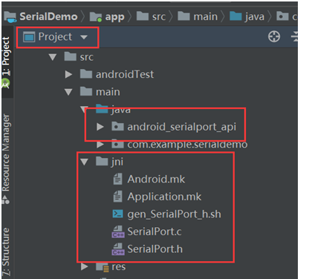Click the com.example.serialdemo package icon
The width and height of the screenshot is (309, 279).
[x=117, y=144]
